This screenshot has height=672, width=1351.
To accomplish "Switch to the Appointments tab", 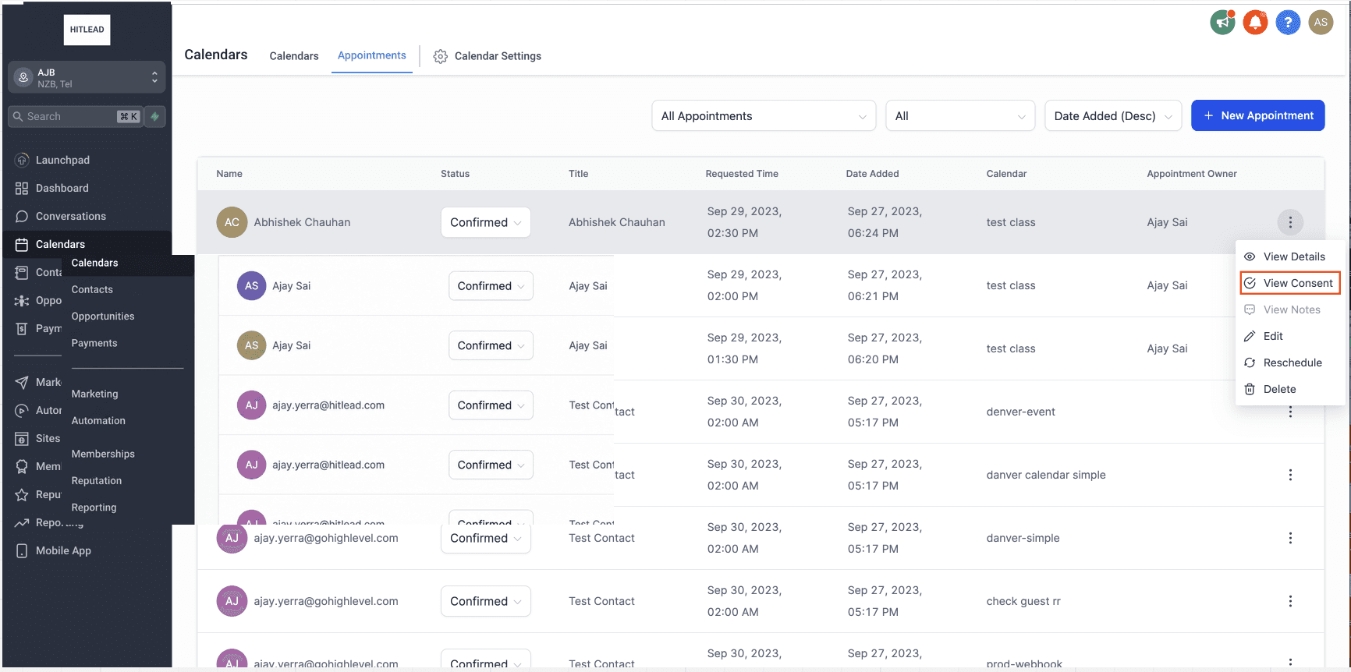I will click(371, 55).
